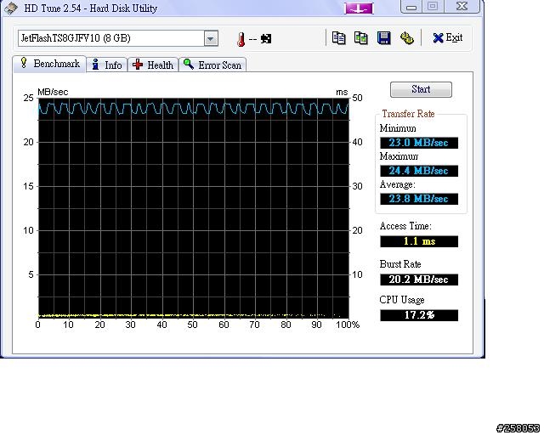Open the Error Scan tab
Image resolution: width=544 pixels, height=435 pixels.
pyautogui.click(x=212, y=65)
